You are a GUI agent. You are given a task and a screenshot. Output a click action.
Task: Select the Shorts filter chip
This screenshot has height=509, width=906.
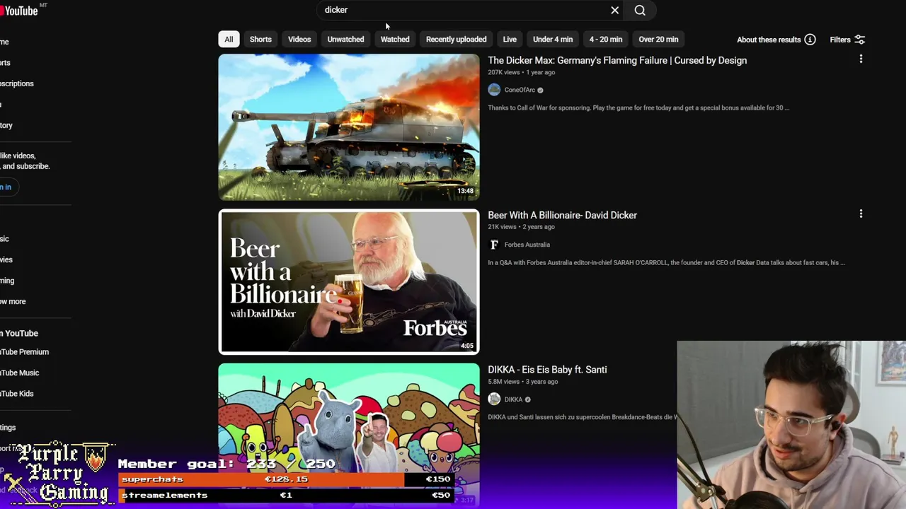pyautogui.click(x=260, y=40)
